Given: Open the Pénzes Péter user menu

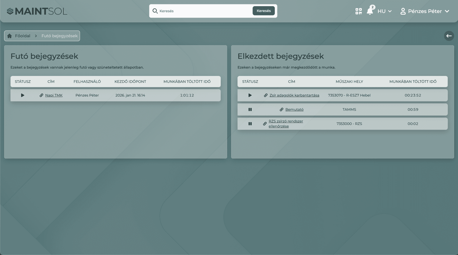Looking at the screenshot, I should 425,11.
